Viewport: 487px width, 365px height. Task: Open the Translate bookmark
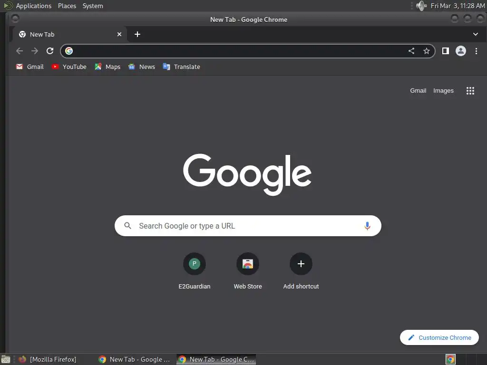pos(181,67)
